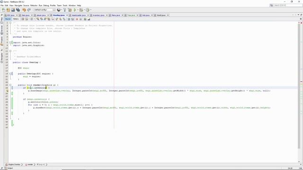Switch to the Tree.java tab
This screenshot has height=170, width=303.
pyautogui.click(x=131, y=15)
